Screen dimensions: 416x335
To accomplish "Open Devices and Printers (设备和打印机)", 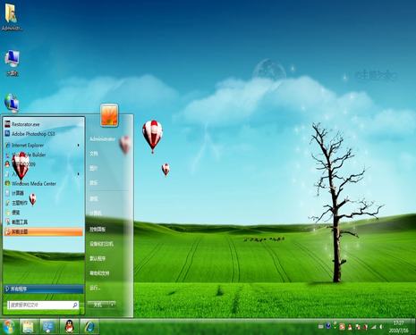I will (x=101, y=244).
